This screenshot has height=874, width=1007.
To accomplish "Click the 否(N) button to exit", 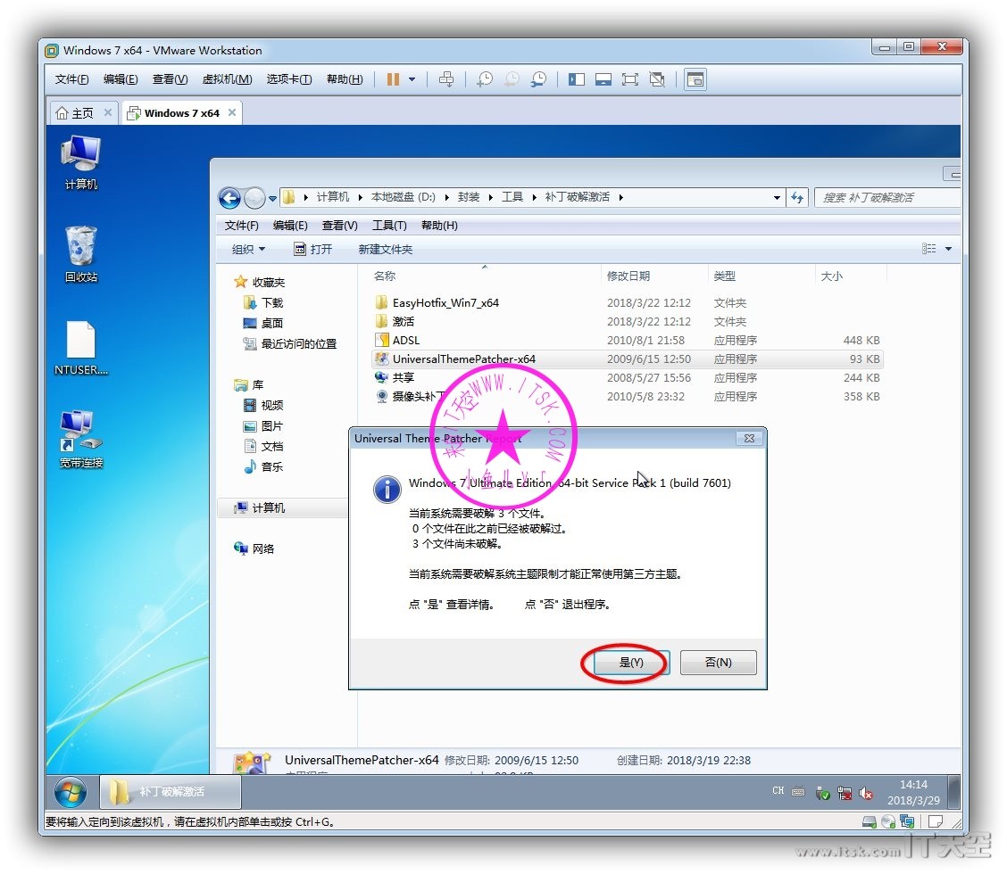I will pyautogui.click(x=718, y=663).
